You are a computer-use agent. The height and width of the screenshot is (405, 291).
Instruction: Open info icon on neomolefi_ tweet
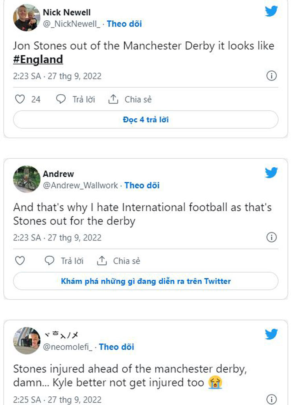click(x=271, y=399)
